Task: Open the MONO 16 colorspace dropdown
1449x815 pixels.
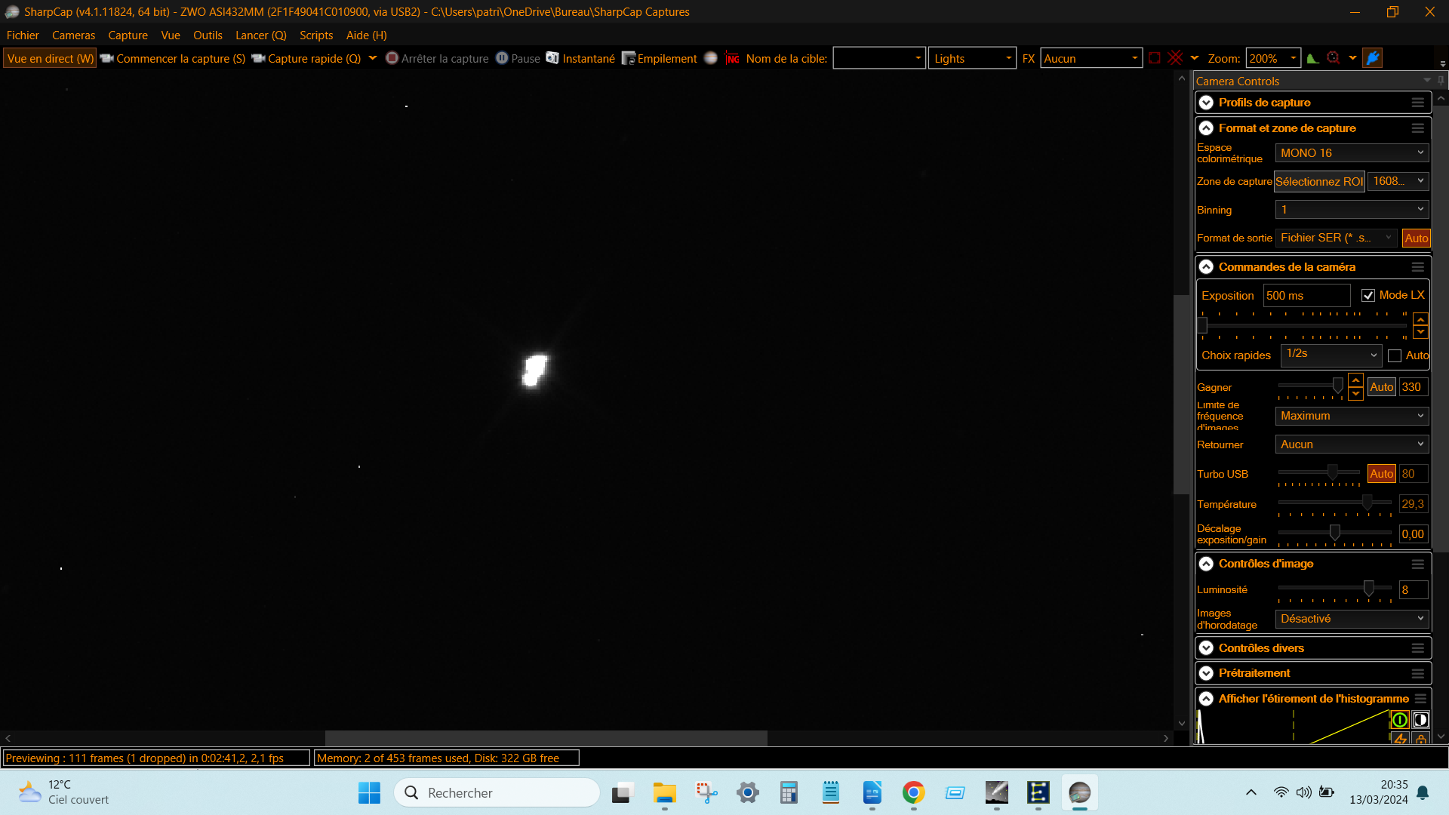Action: [1350, 152]
